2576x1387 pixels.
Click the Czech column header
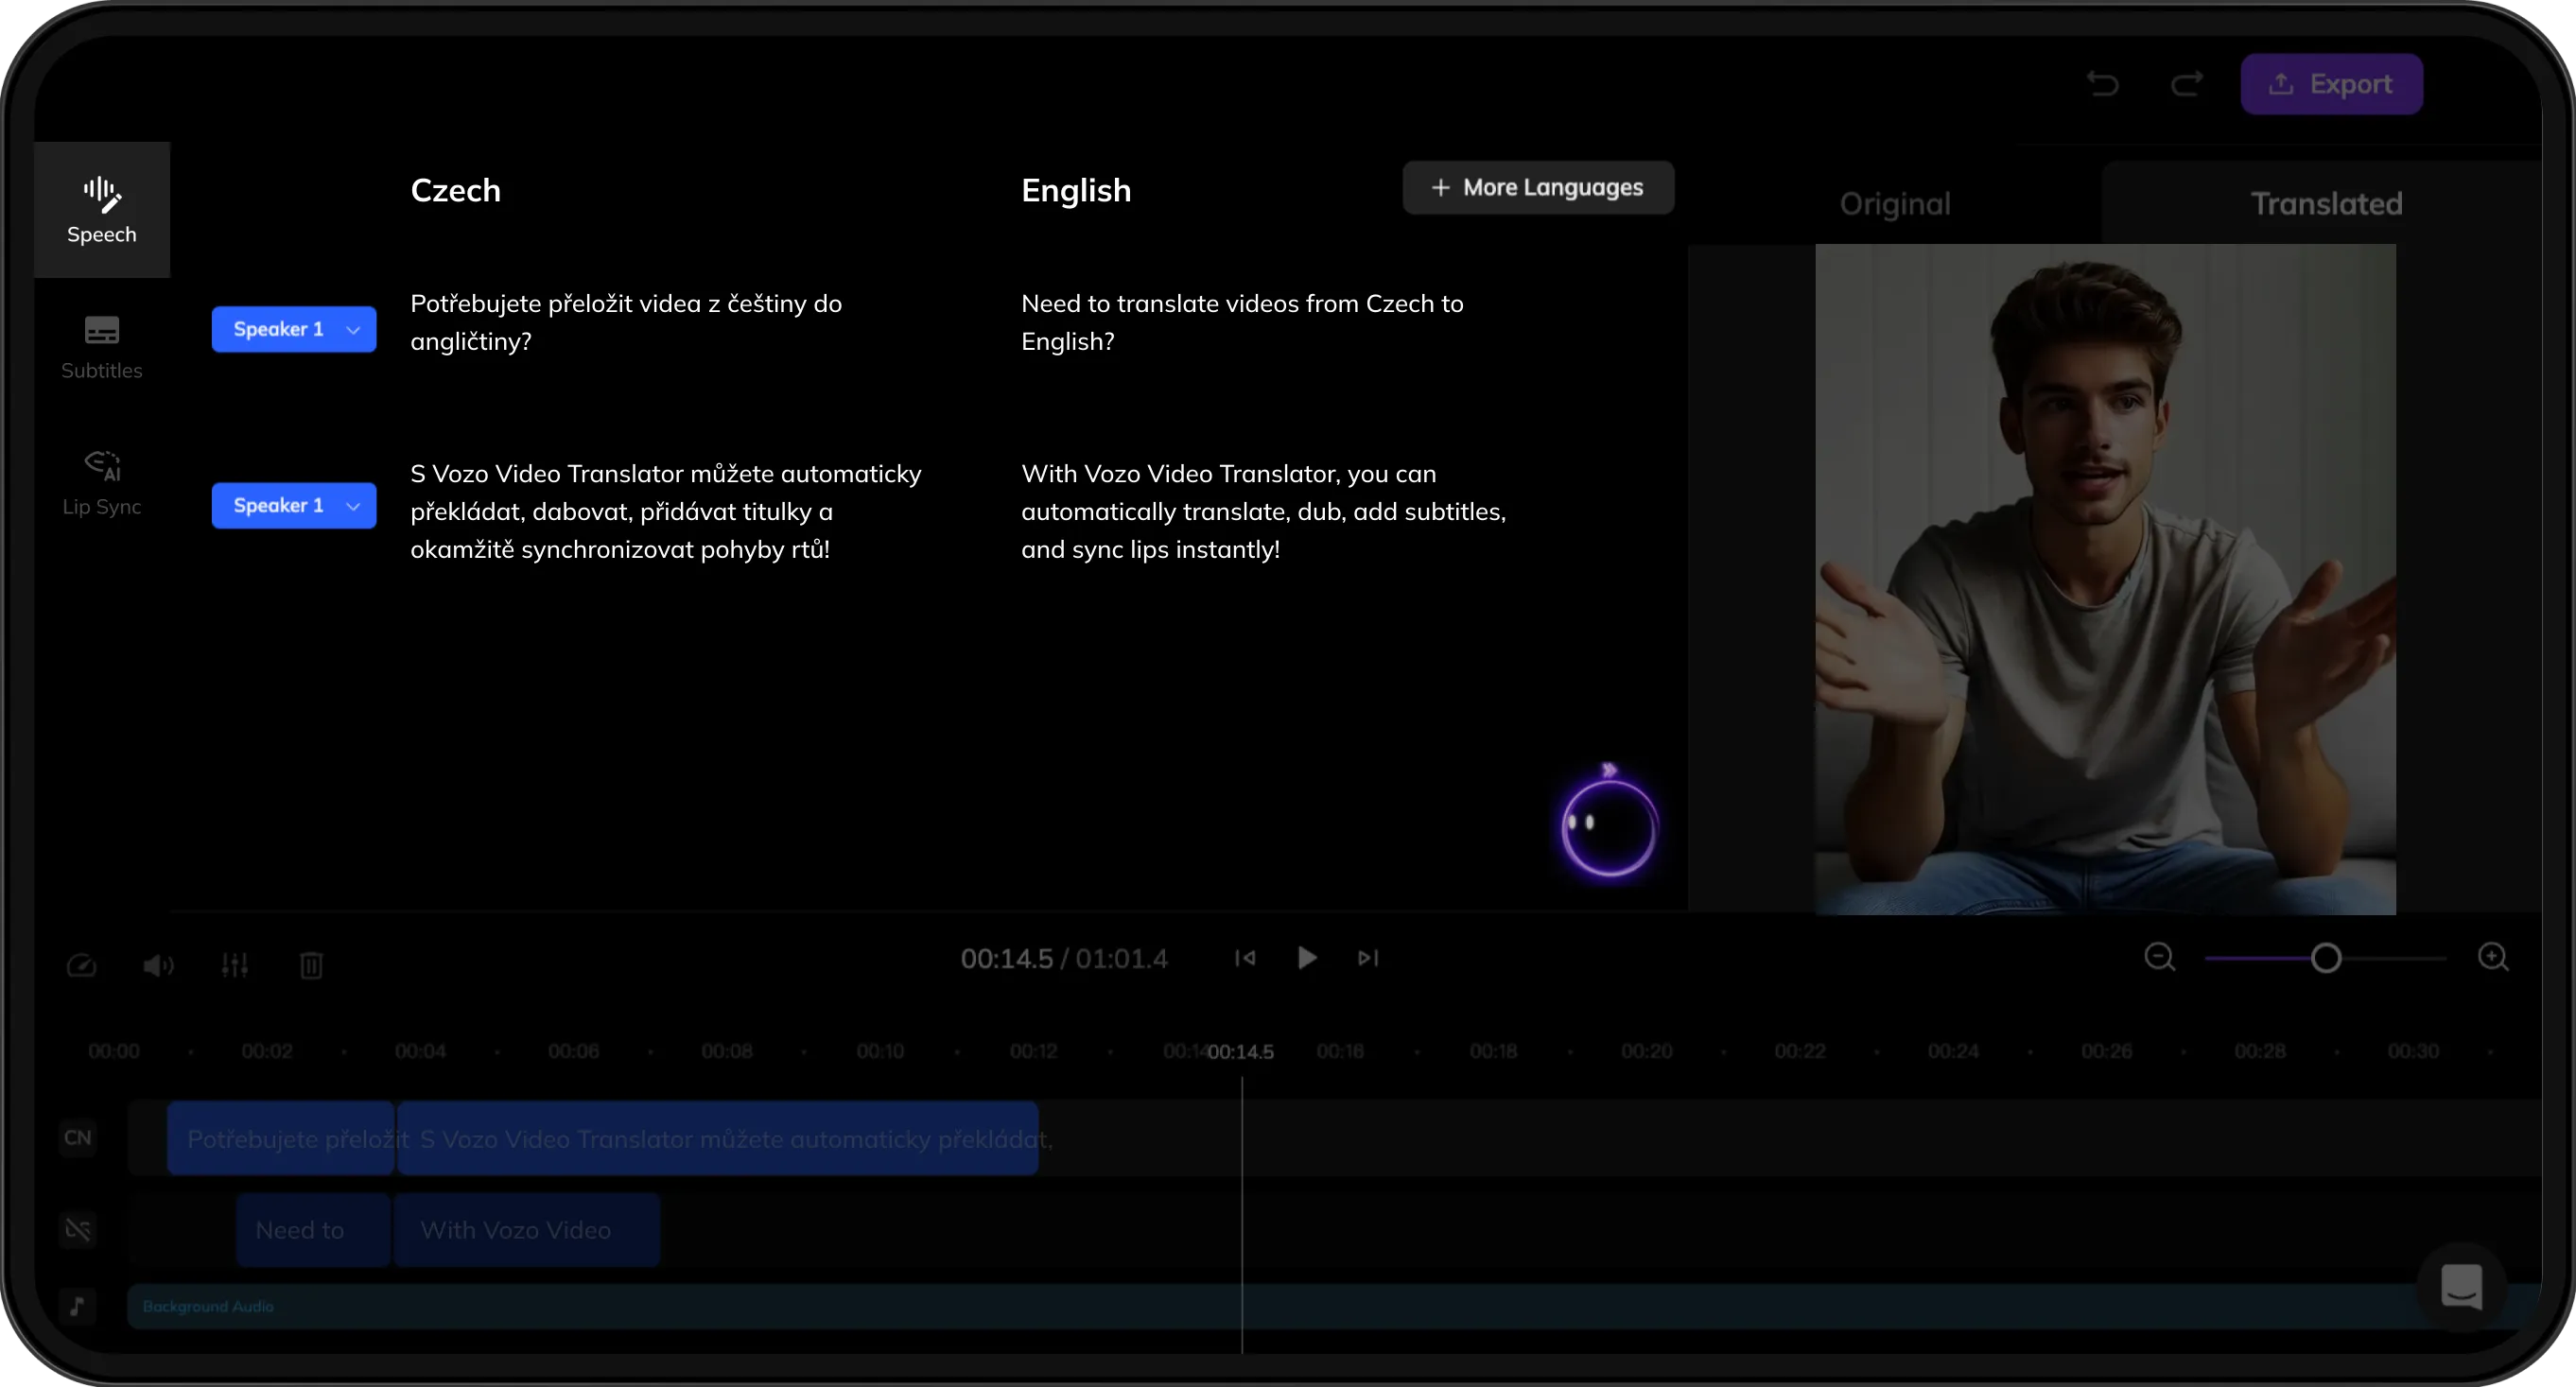click(x=456, y=190)
